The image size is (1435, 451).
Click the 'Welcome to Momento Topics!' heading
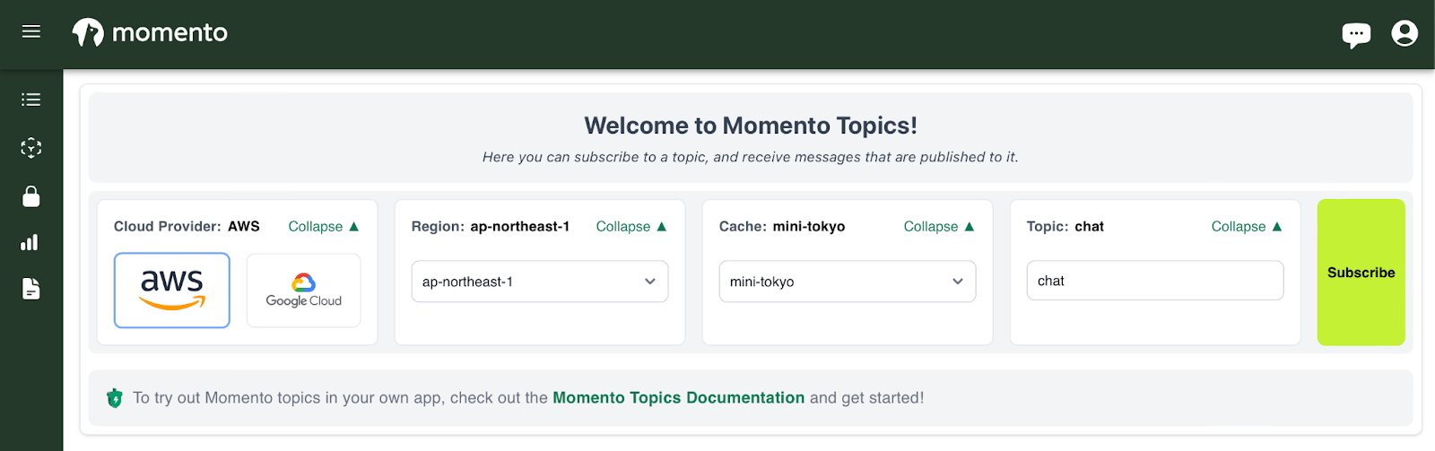pos(751,126)
